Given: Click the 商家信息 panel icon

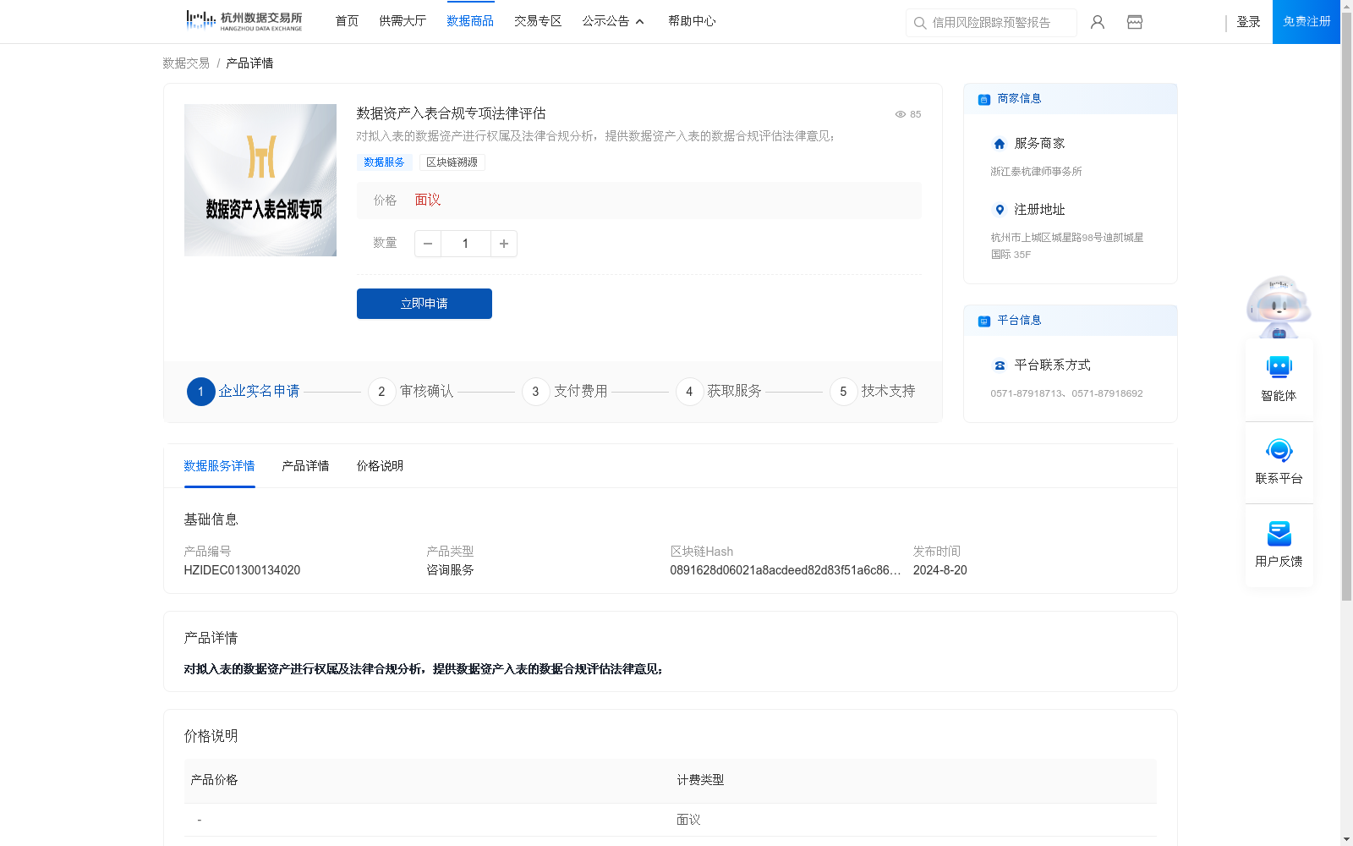Looking at the screenshot, I should click(x=983, y=100).
